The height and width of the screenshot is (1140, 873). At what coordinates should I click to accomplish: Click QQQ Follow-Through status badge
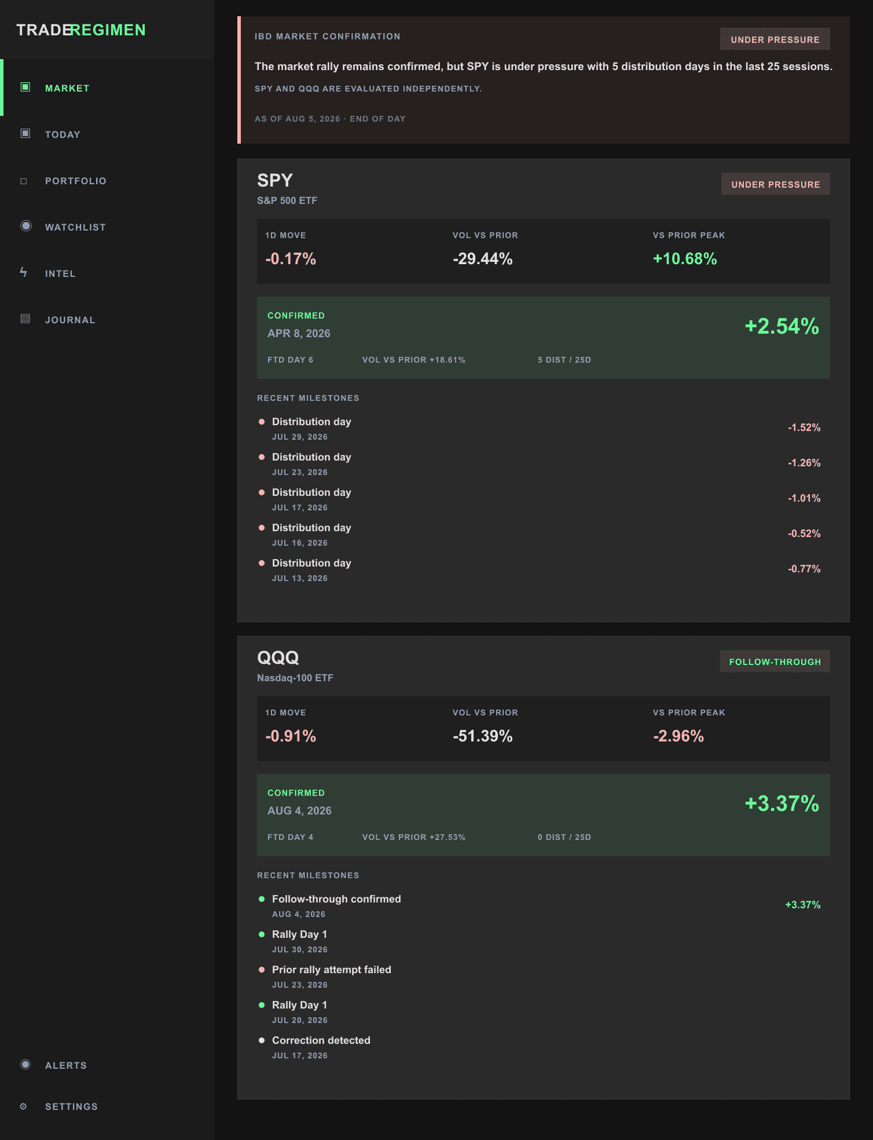click(x=775, y=662)
